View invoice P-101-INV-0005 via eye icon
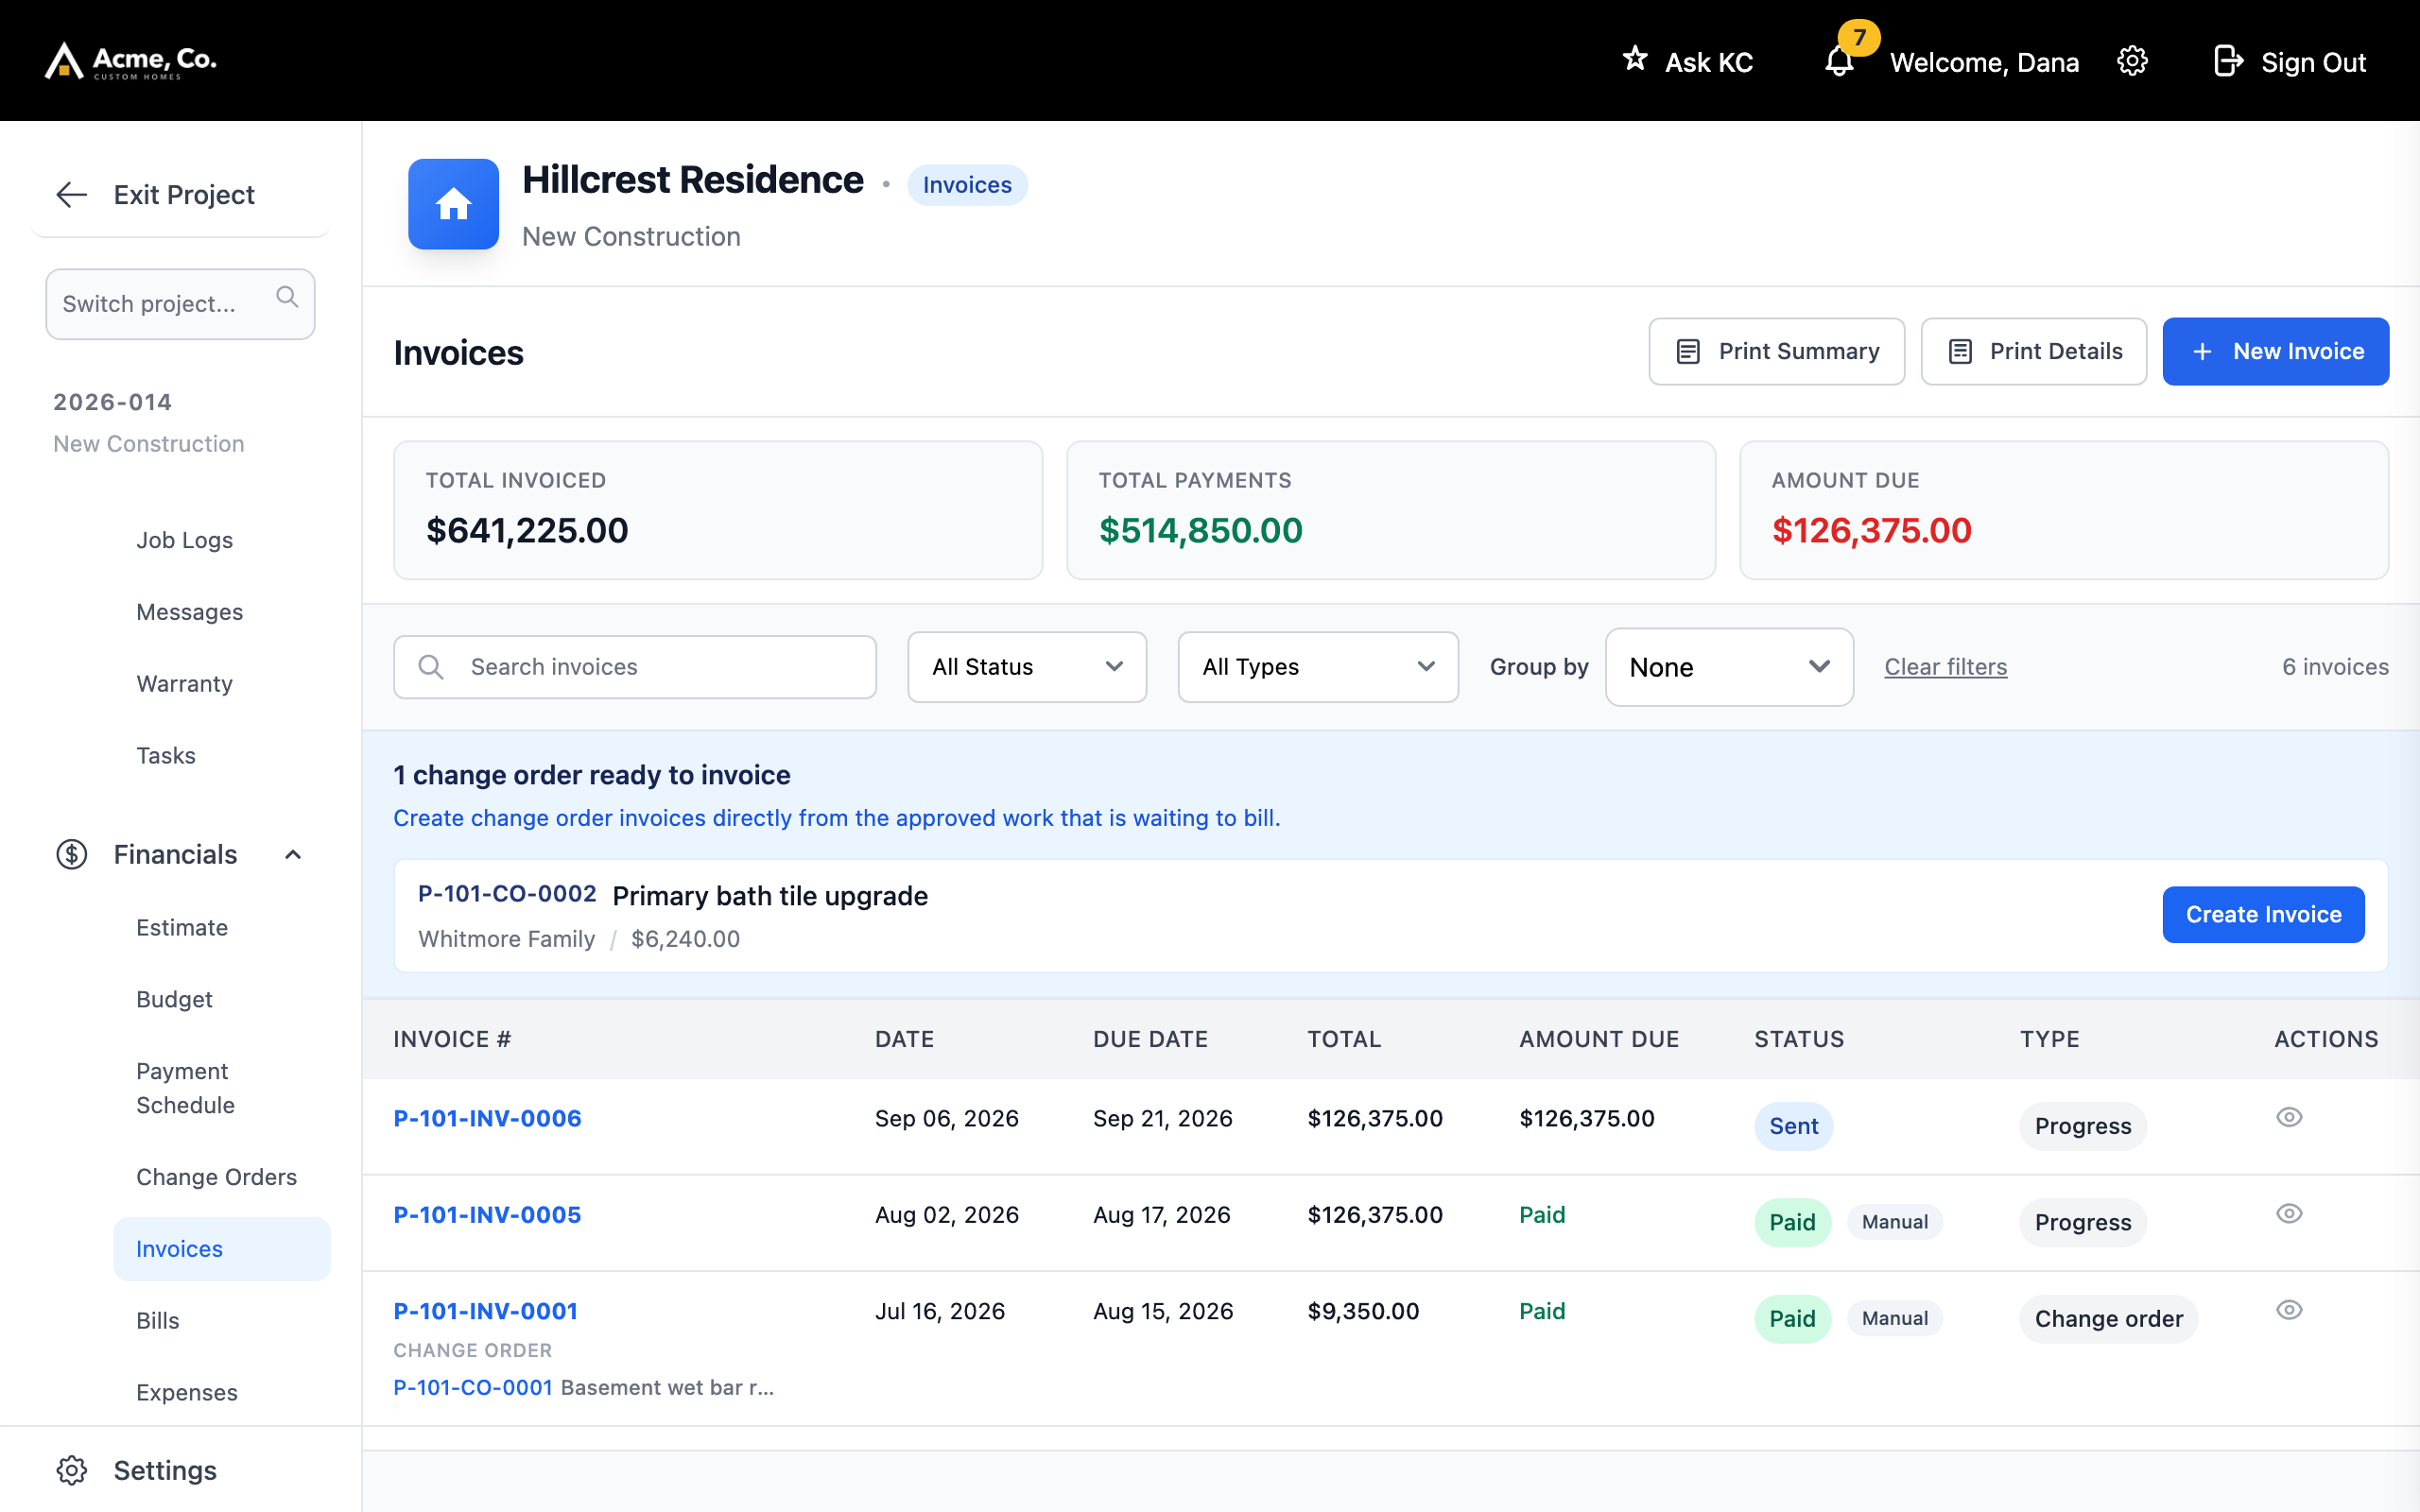2420x1512 pixels. coord(2289,1213)
